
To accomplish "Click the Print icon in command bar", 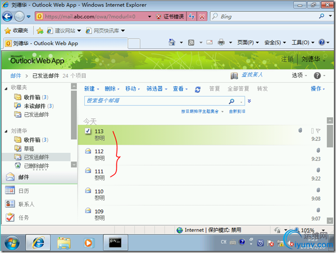I will coord(221,42).
